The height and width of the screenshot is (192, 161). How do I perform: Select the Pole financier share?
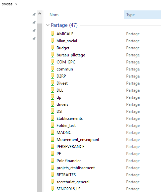[x=69, y=161]
